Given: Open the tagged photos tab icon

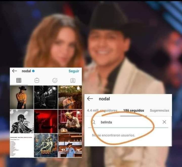Looking at the screenshot, I should 73,80.
